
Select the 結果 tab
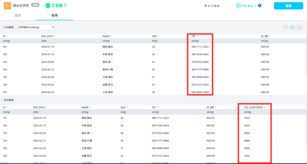tap(55, 15)
